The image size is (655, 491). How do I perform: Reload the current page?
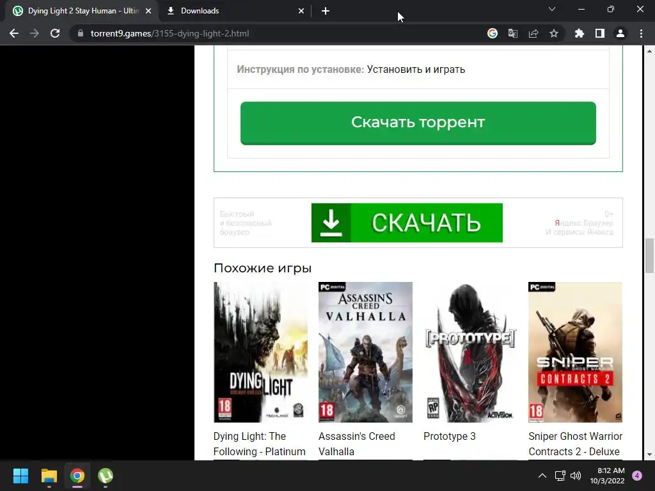55,33
